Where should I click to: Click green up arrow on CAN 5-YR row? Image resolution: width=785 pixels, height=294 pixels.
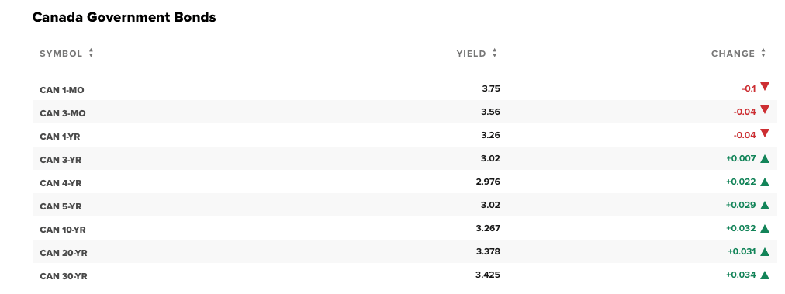(765, 206)
